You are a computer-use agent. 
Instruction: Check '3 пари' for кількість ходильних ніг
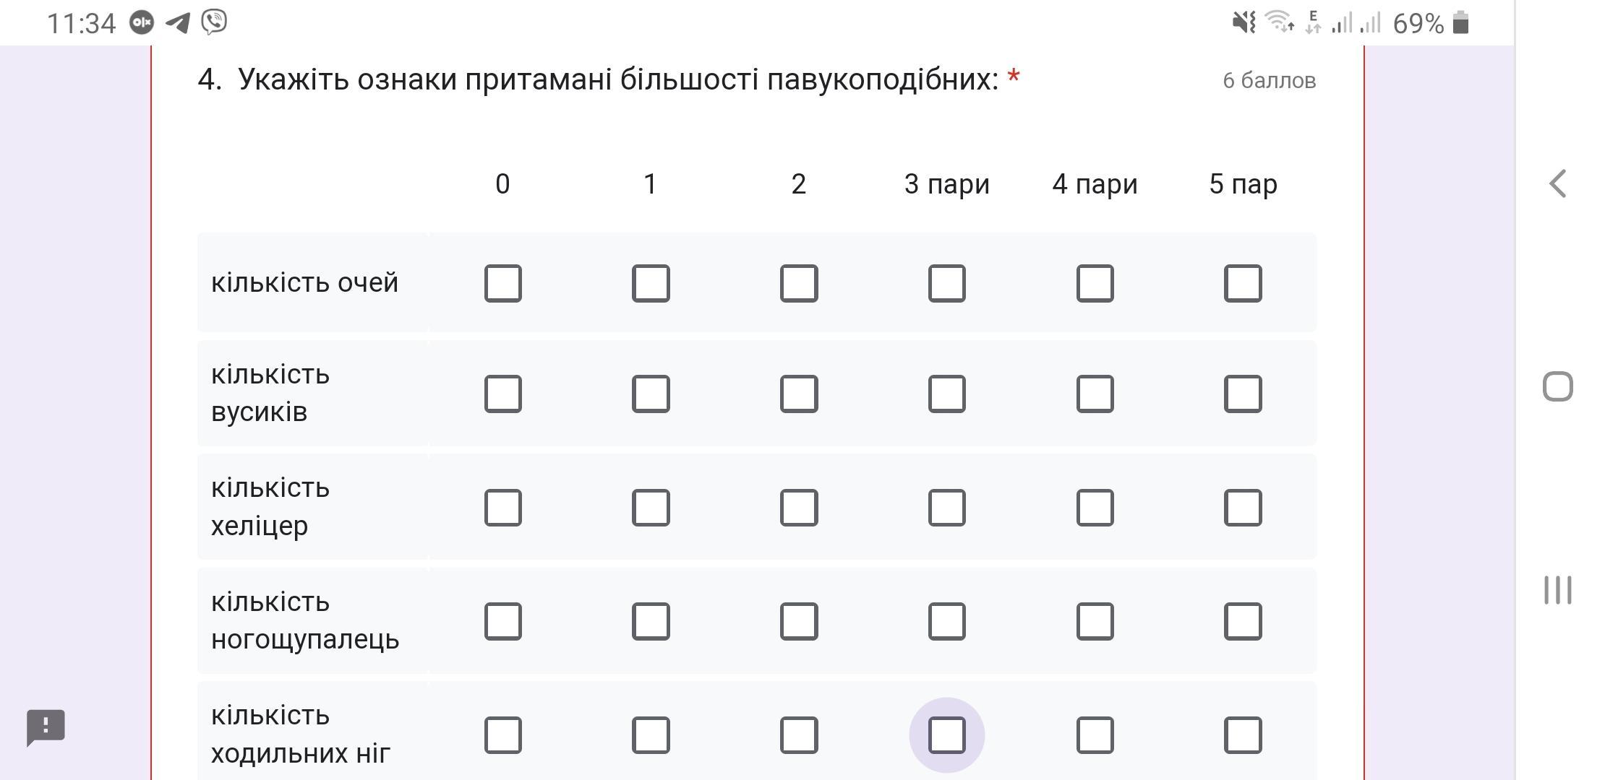(x=946, y=735)
